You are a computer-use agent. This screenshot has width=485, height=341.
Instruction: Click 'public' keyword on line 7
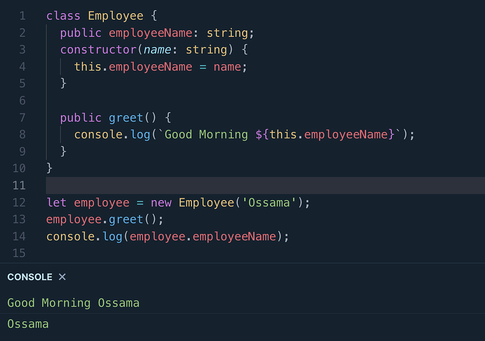pyautogui.click(x=81, y=118)
